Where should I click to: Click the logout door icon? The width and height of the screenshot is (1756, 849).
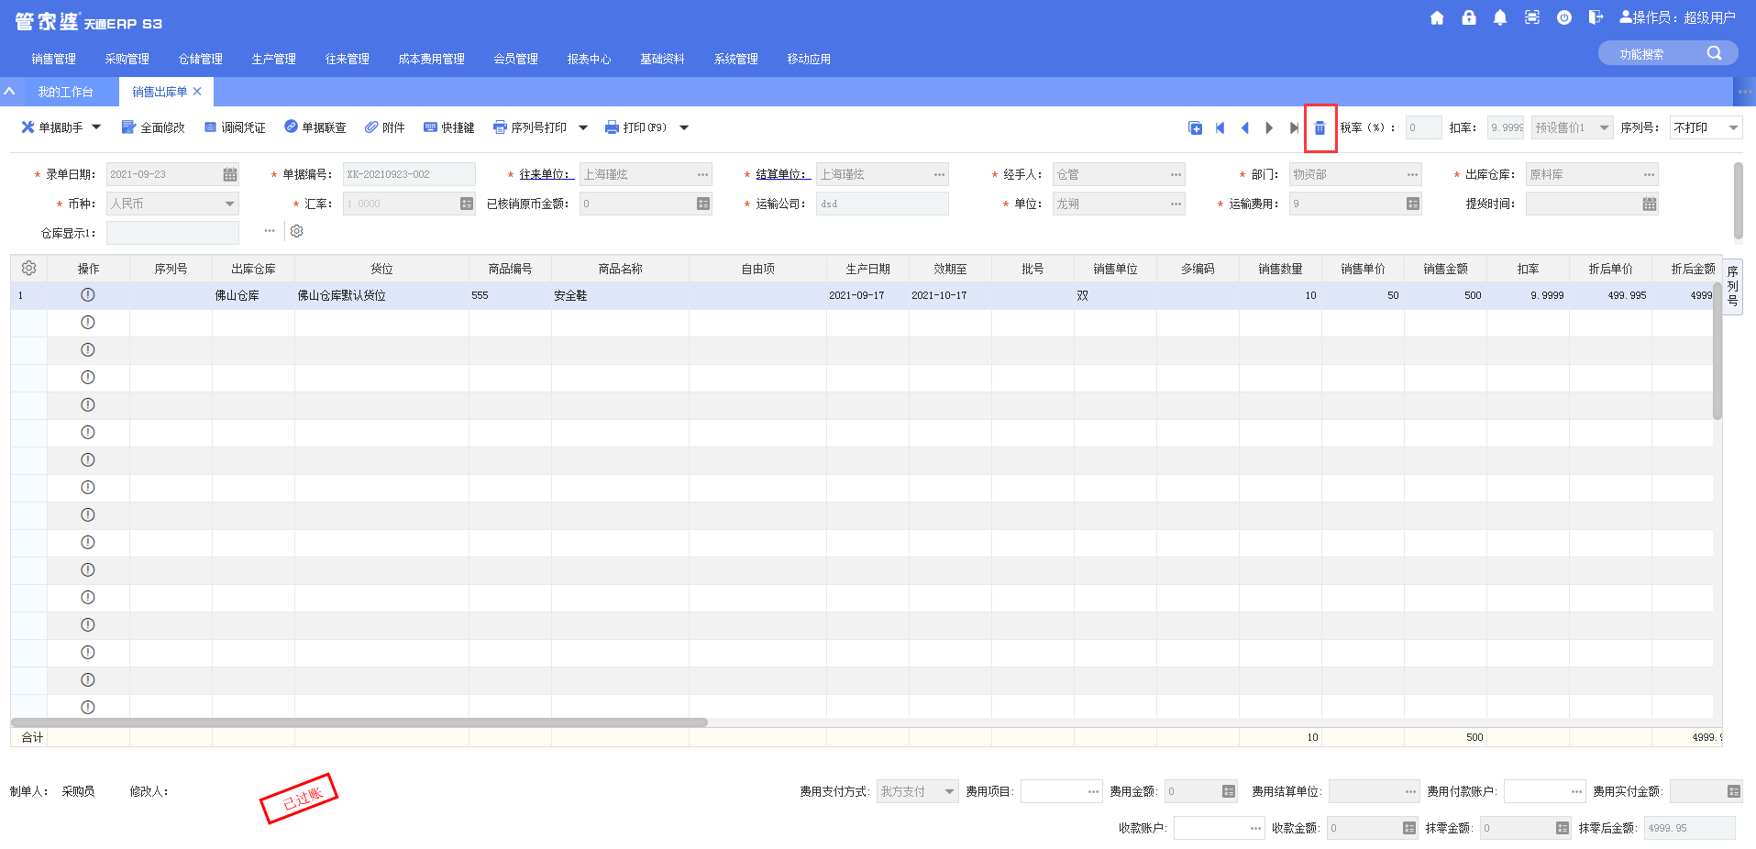point(1596,17)
